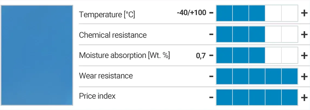Click the Moisture absorption [Wt. %] label
This screenshot has width=310, height=110.
coord(124,56)
